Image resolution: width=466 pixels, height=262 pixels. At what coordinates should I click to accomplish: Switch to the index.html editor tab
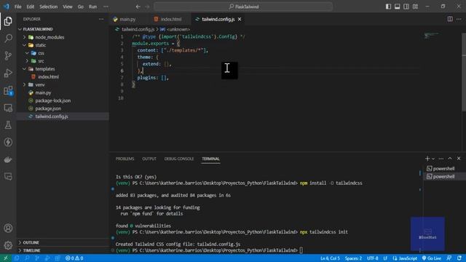(x=171, y=20)
